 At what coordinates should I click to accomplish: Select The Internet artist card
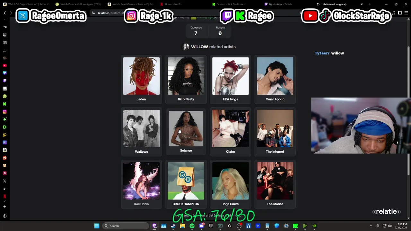point(275,132)
